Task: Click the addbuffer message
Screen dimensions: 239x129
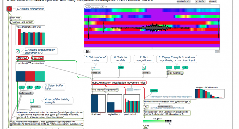Action: [x=200, y=1]
